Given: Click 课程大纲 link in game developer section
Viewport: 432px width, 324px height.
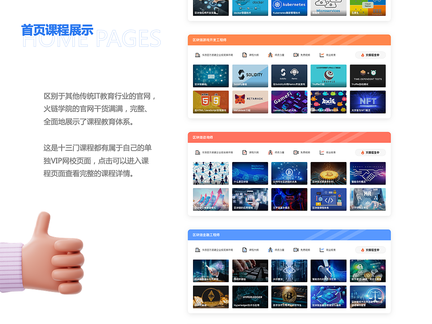Looking at the screenshot, I should 254,55.
